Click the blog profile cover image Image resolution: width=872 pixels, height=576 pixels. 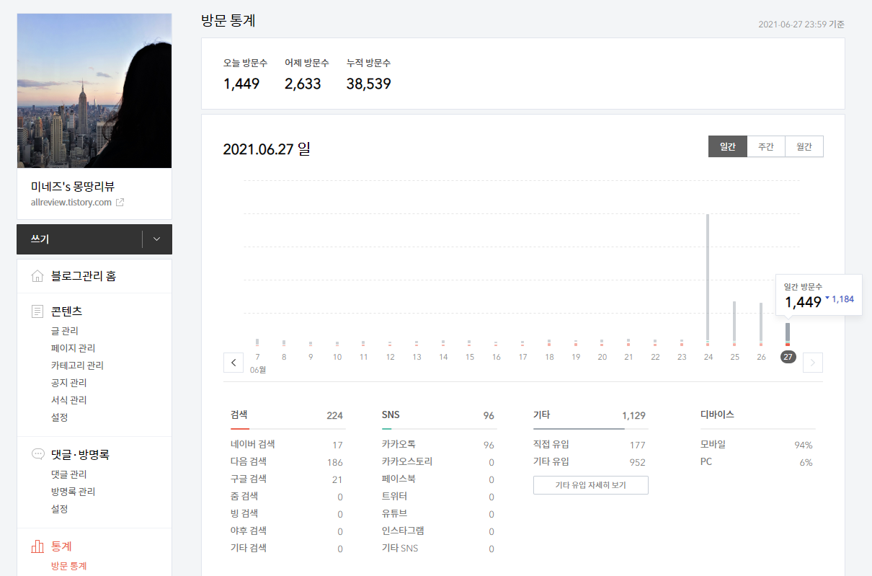pos(94,91)
